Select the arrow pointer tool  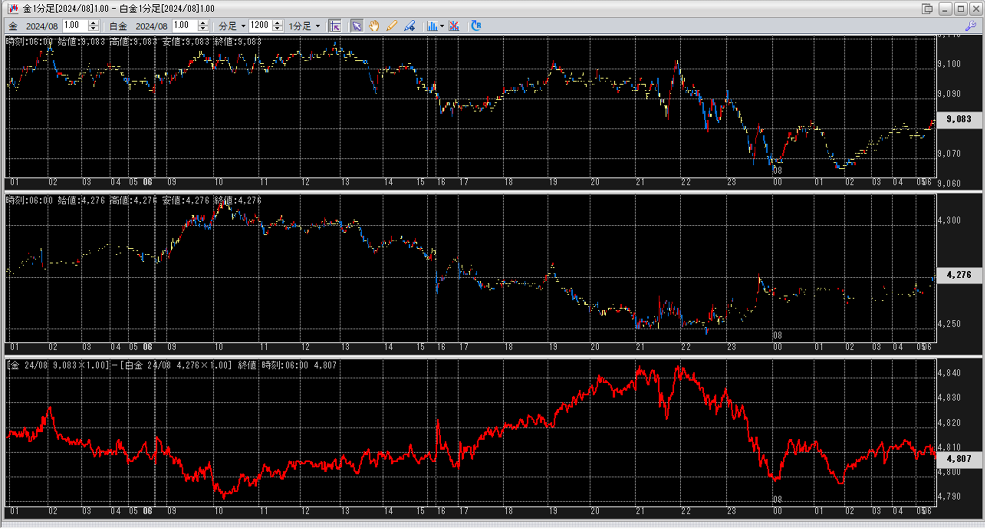[357, 26]
